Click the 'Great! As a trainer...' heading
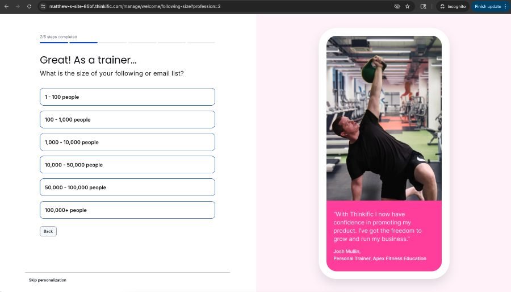This screenshot has height=292, width=511. [x=89, y=60]
